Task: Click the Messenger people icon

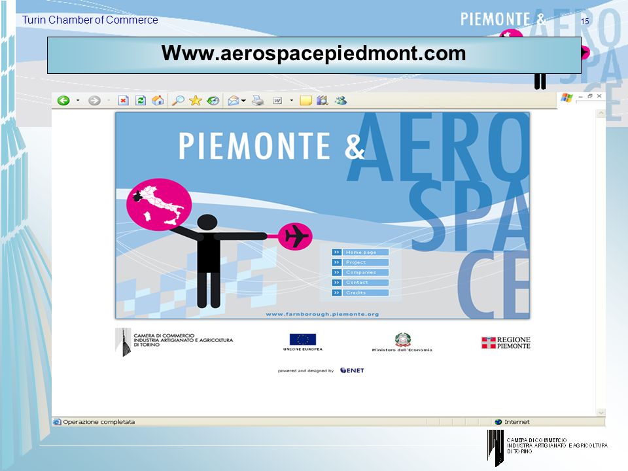Action: tap(340, 100)
